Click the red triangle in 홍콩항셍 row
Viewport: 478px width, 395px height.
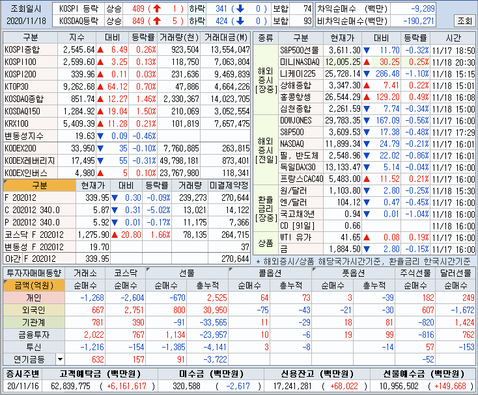(x=367, y=97)
